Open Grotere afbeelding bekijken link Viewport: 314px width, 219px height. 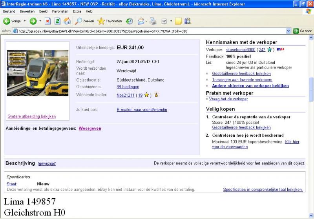pos(32,116)
